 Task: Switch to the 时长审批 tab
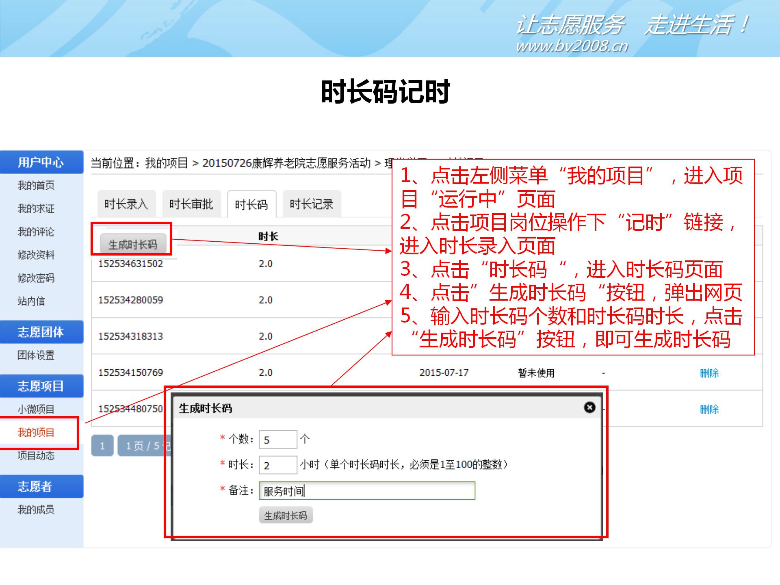pos(190,204)
